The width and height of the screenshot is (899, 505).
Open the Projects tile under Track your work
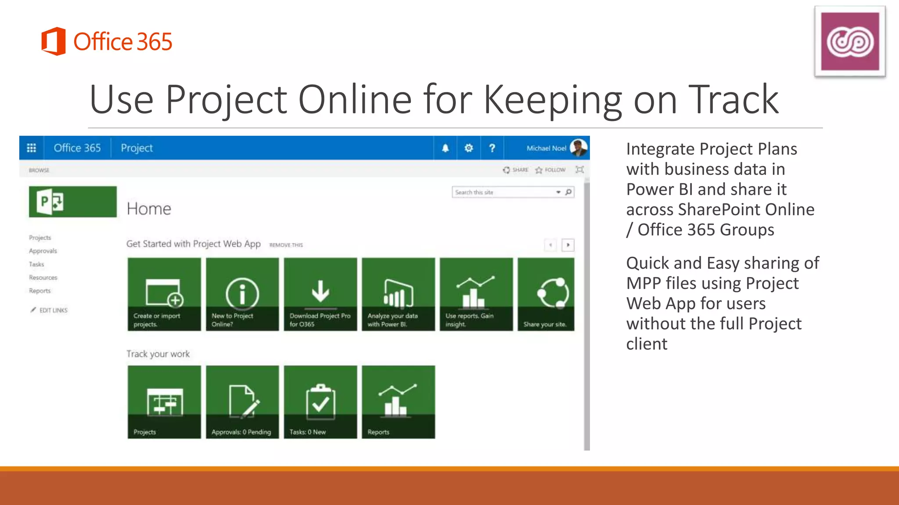click(164, 402)
